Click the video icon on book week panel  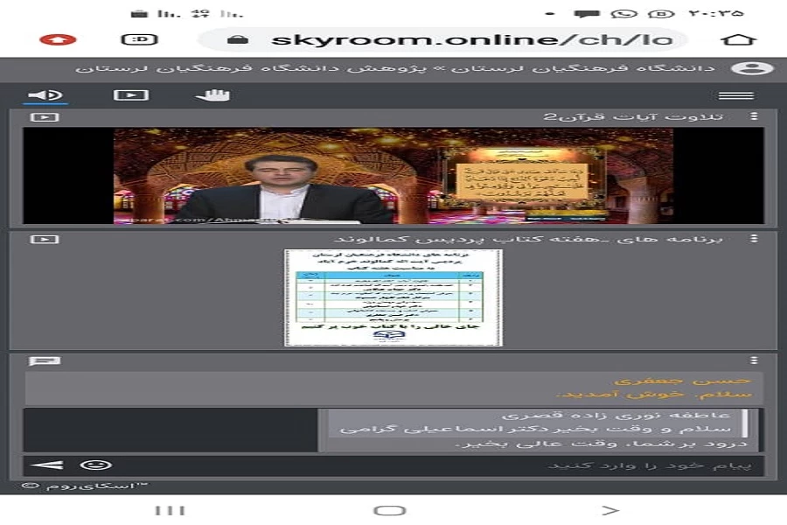coord(44,239)
